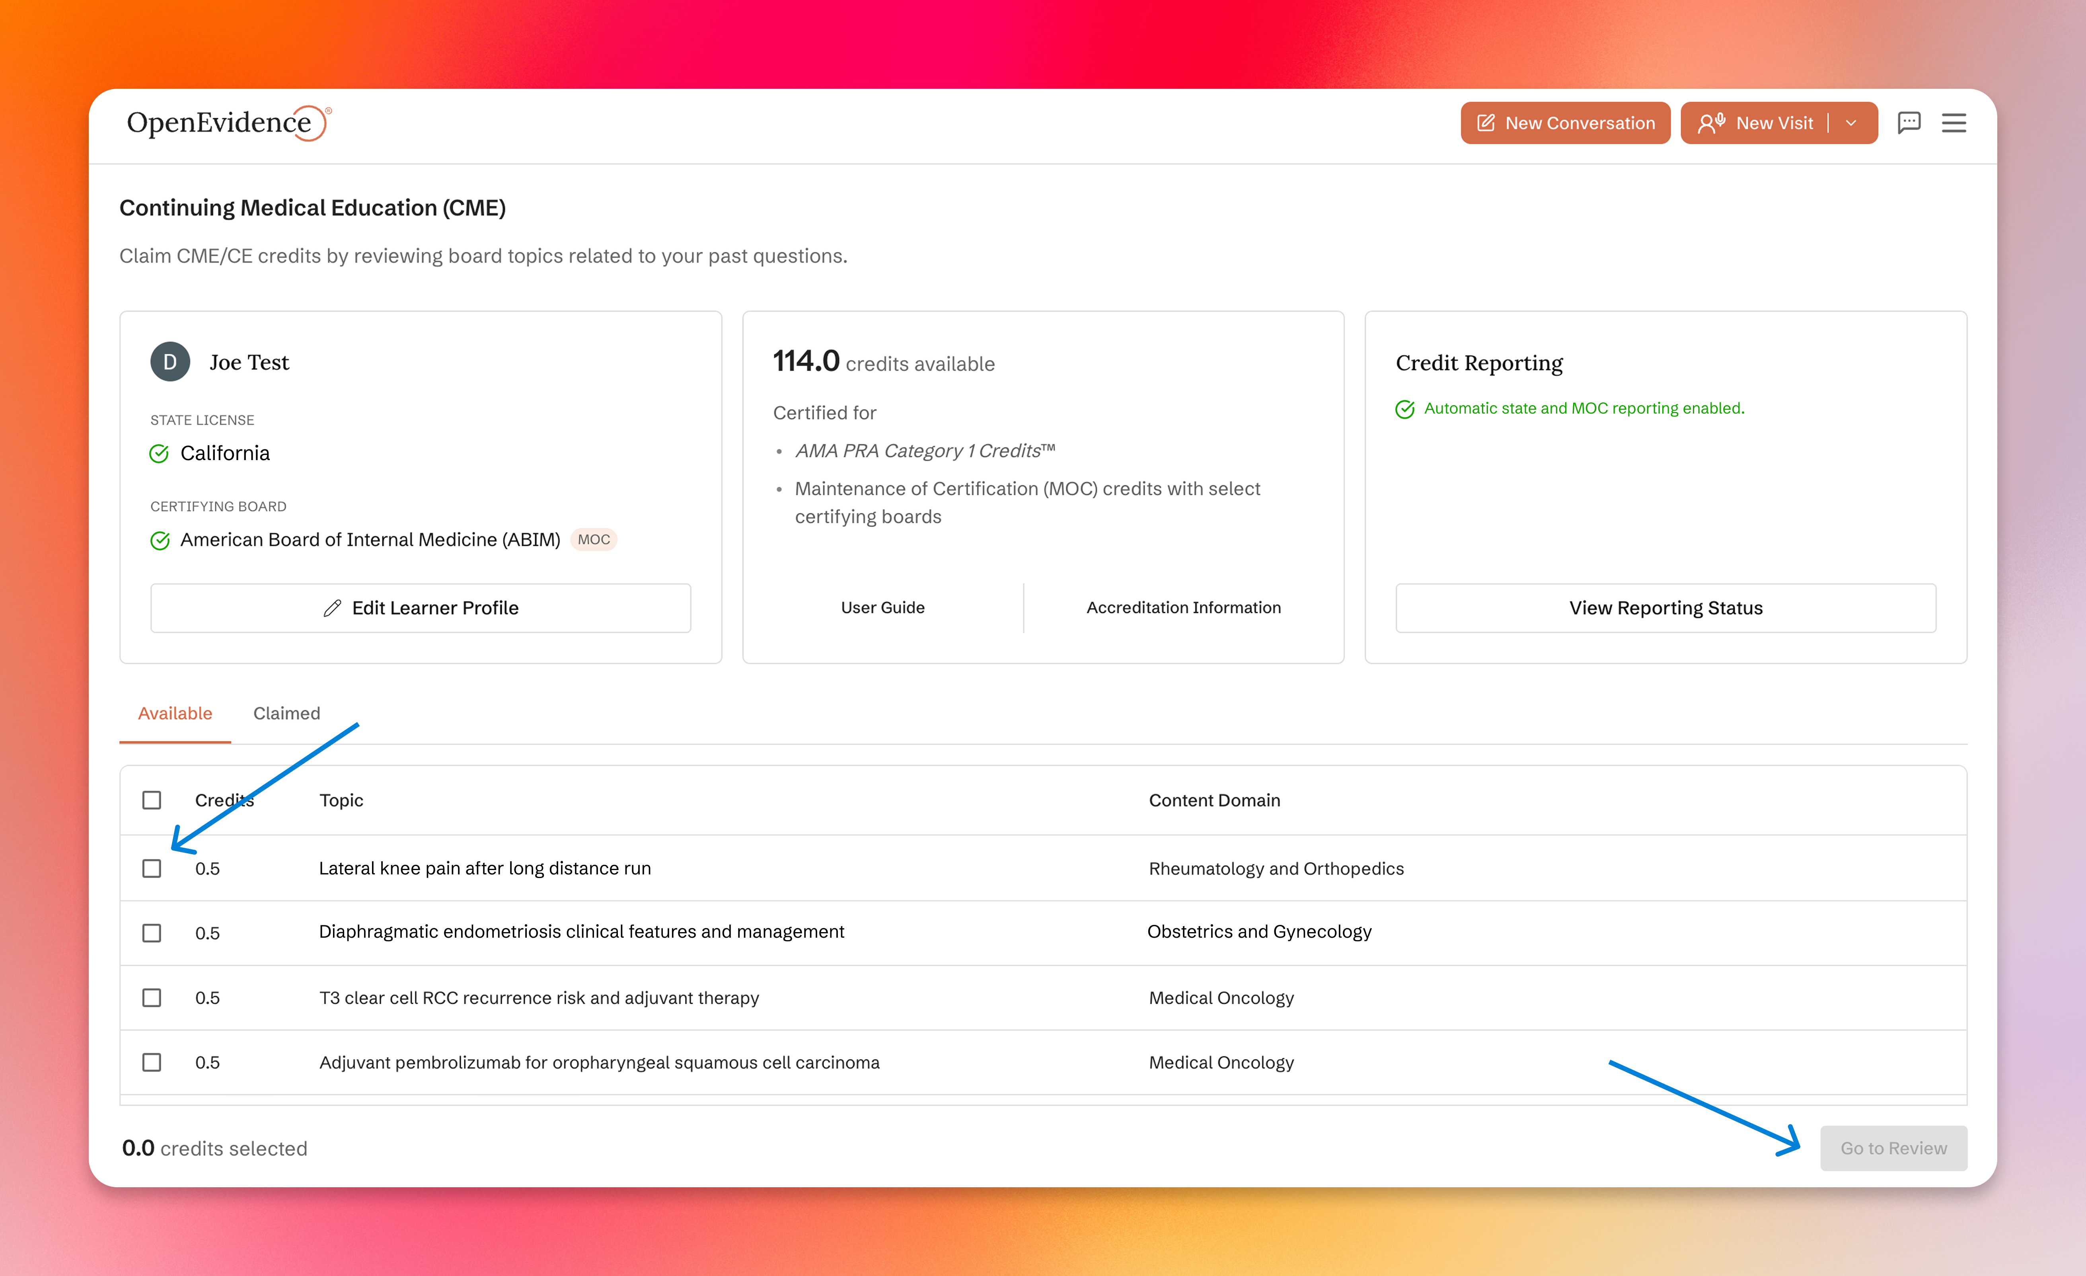Click the MOC badge next to ABIM
Image resolution: width=2086 pixels, height=1276 pixels.
[594, 539]
